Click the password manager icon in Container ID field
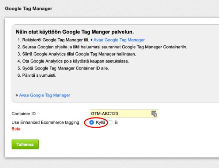This screenshot has width=219, height=168. click(x=154, y=113)
